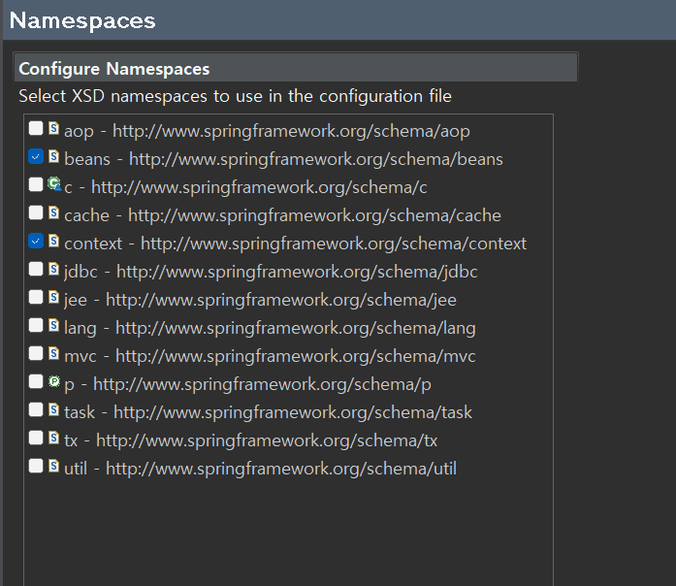Click the lang schema icon
676x586 pixels.
[54, 325]
